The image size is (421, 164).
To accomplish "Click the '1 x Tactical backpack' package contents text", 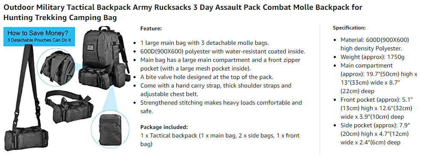I will 220,140.
